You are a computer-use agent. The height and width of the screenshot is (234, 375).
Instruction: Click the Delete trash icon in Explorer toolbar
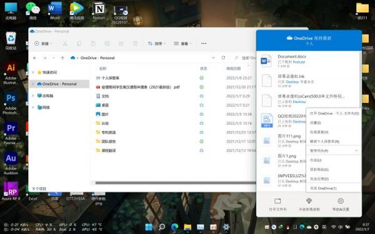pos(136,44)
